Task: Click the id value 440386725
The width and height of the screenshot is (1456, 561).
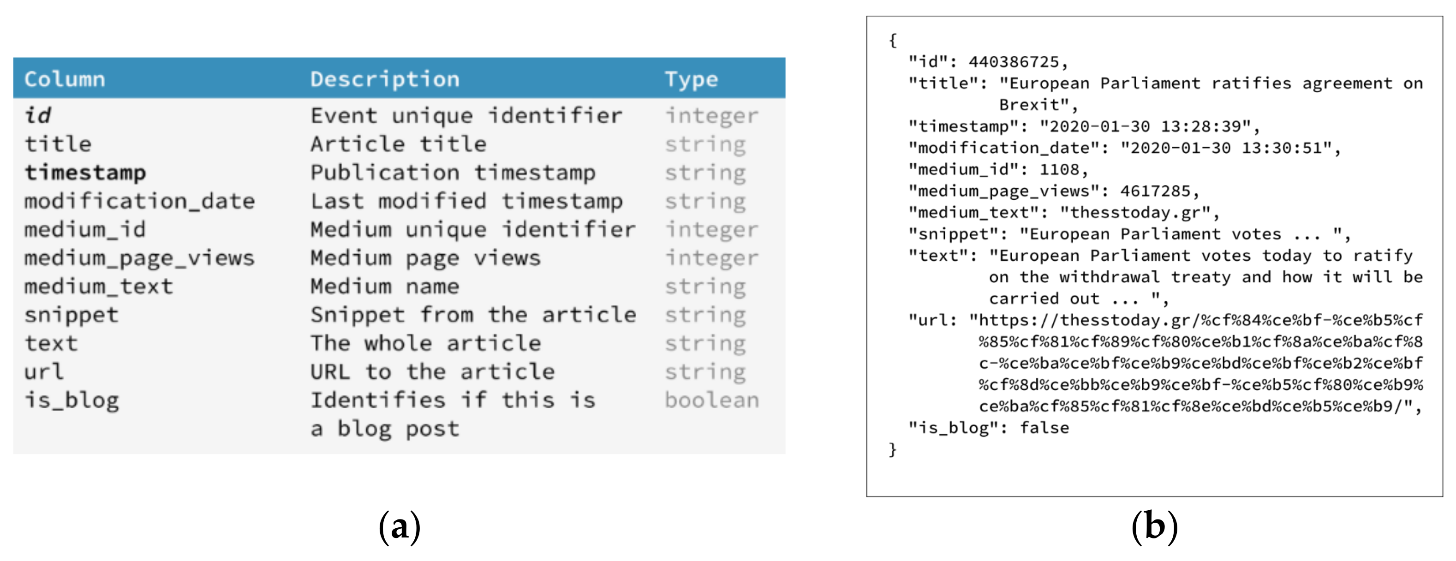Action: tap(1014, 61)
